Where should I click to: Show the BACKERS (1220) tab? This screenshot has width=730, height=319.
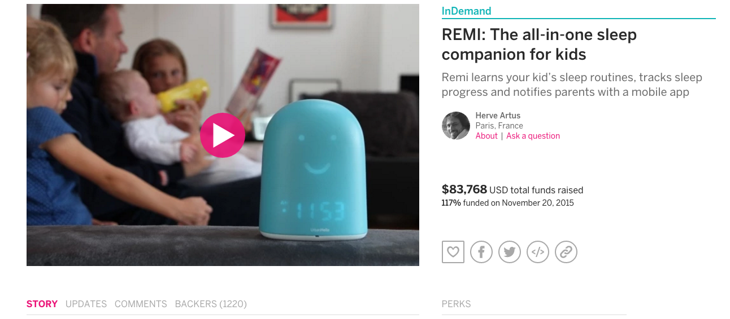[x=211, y=304]
